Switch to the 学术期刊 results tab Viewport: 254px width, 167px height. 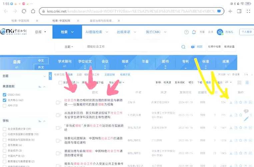click(65, 63)
